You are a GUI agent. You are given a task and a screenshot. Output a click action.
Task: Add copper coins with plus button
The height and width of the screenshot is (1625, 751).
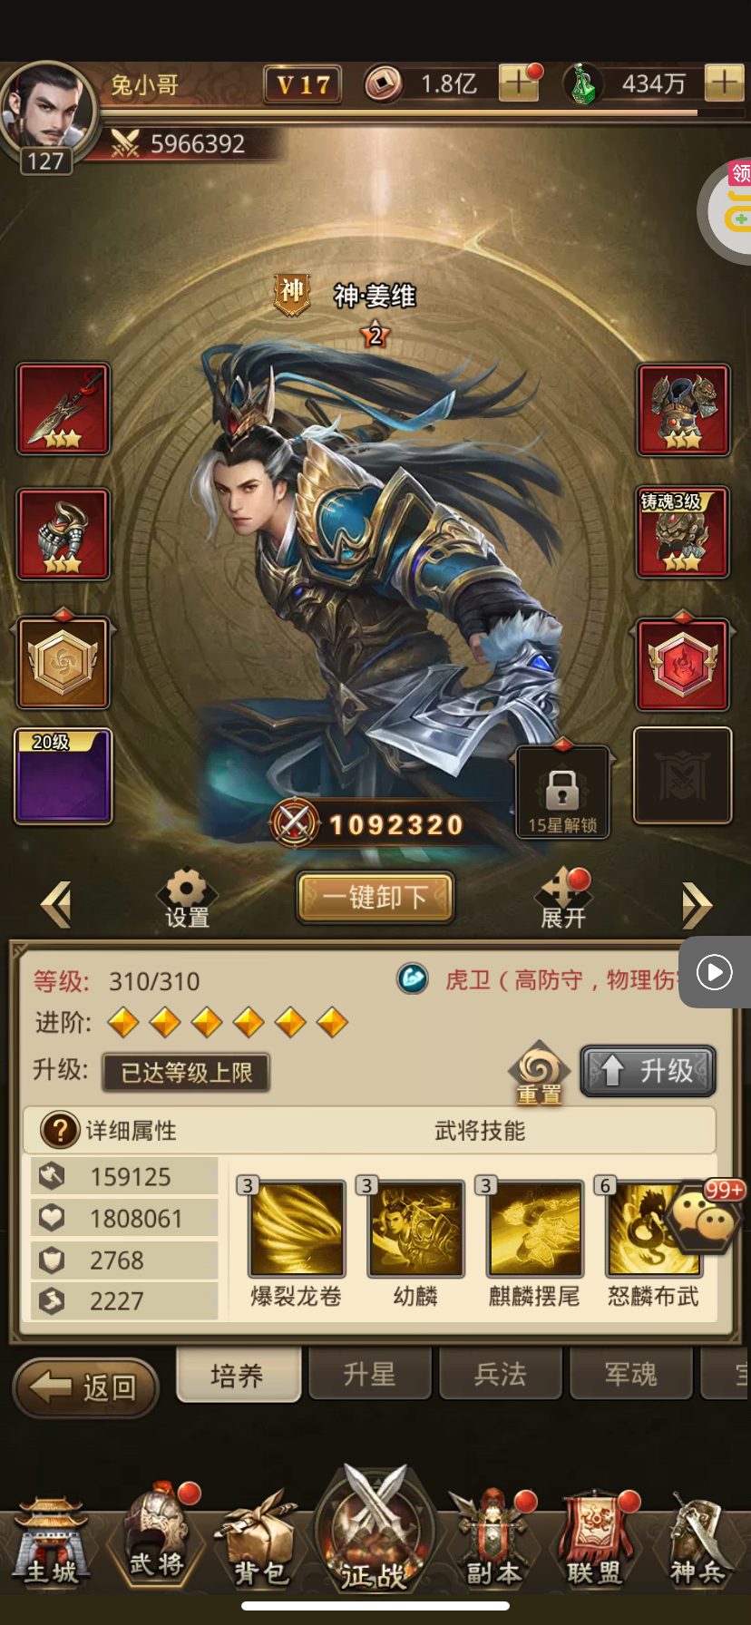coord(519,84)
